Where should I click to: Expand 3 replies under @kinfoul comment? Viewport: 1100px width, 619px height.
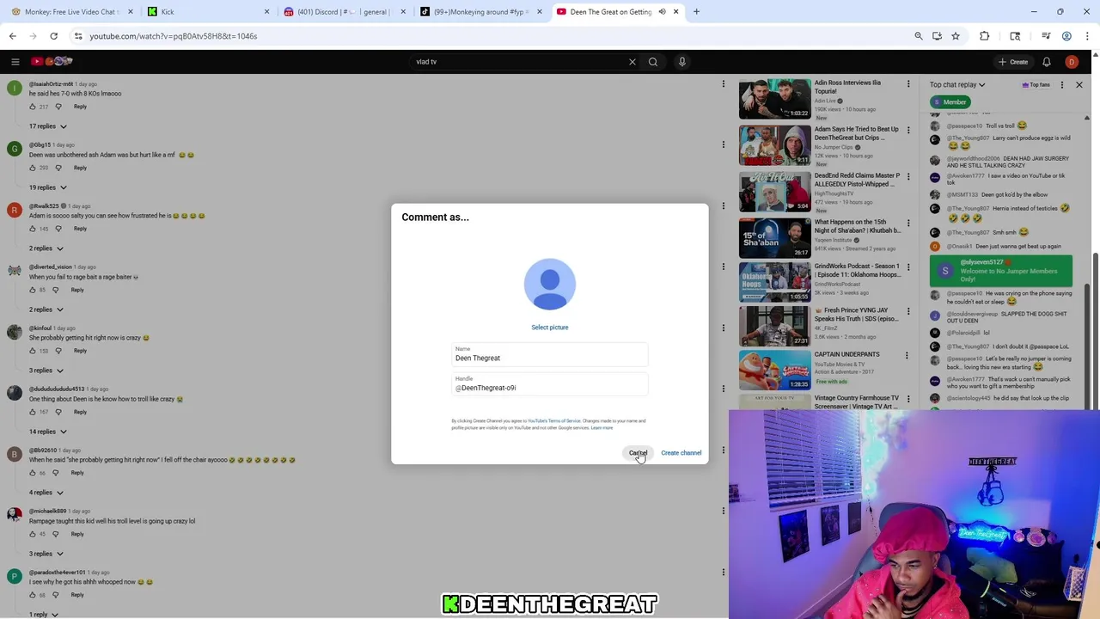click(x=46, y=371)
